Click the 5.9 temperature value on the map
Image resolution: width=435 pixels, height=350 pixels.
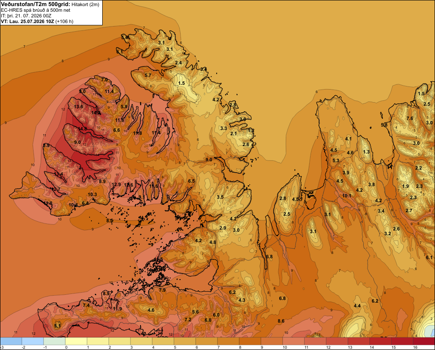point(124,107)
